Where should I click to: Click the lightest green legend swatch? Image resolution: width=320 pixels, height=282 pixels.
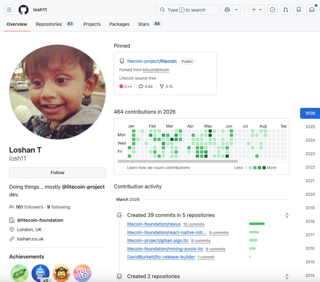(250, 168)
